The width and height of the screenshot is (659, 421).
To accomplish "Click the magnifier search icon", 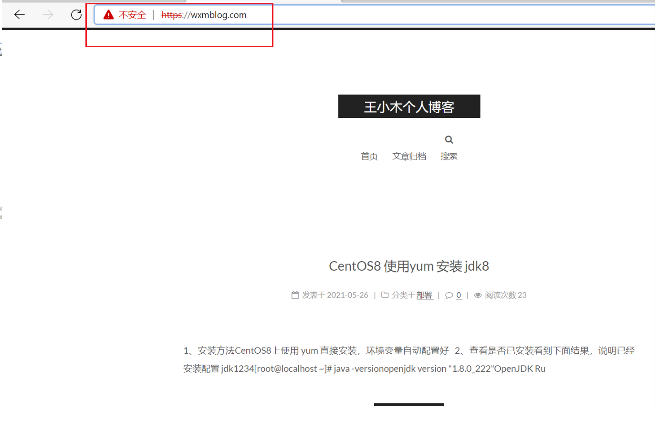I will (449, 140).
